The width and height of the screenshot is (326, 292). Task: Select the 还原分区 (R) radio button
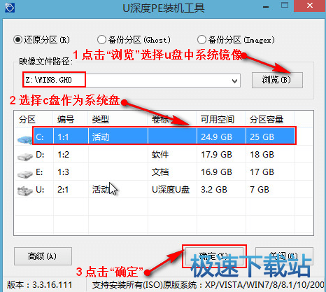(17, 40)
